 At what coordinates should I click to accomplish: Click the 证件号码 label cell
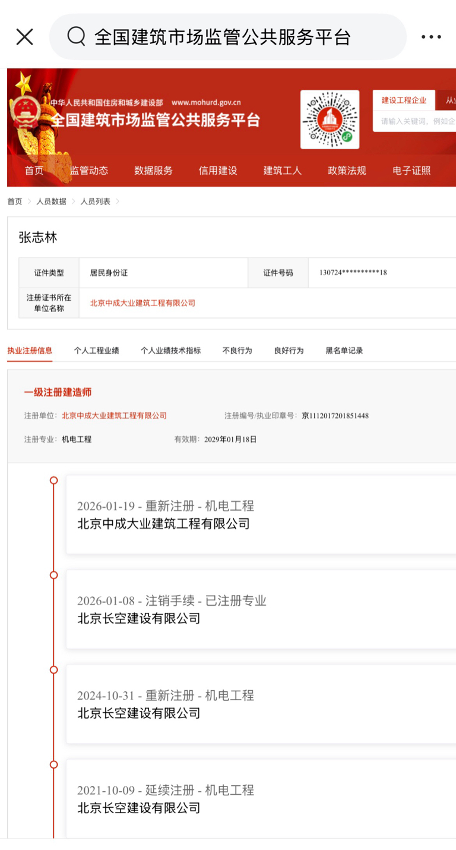[278, 273]
